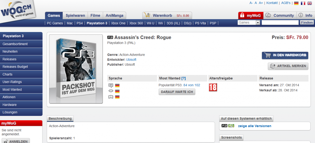Image resolution: width=315 pixels, height=143 pixels.
Task: Open the Ubisoft developer link
Action: click(131, 60)
